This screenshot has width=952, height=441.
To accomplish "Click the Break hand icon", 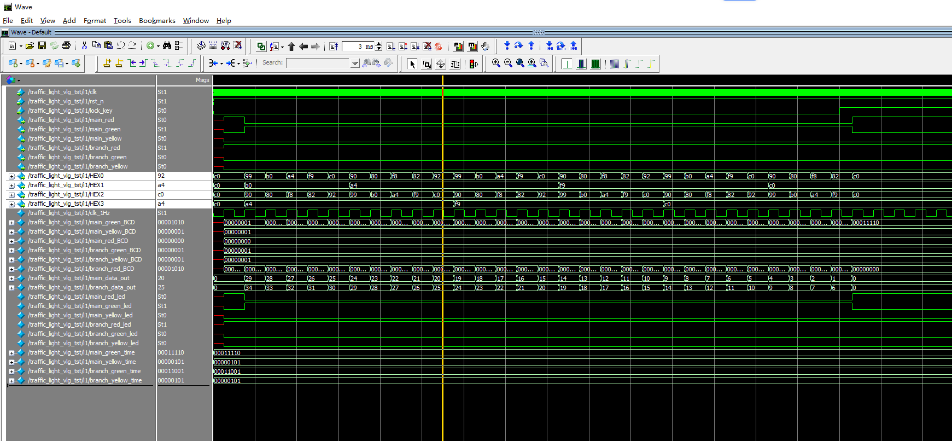I will (x=485, y=47).
